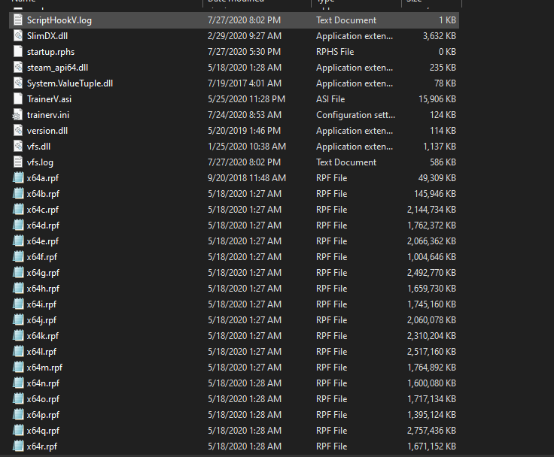Select the x64q.rpf file name

point(43,431)
